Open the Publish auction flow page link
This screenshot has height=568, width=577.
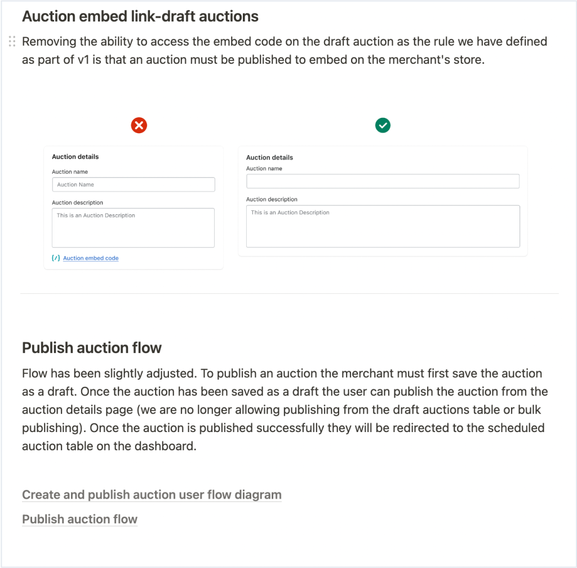click(x=80, y=519)
